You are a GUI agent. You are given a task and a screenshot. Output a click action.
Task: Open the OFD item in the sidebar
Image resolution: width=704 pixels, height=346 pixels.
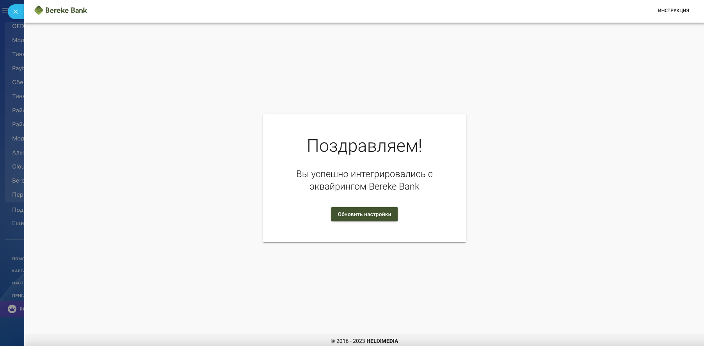pyautogui.click(x=18, y=26)
